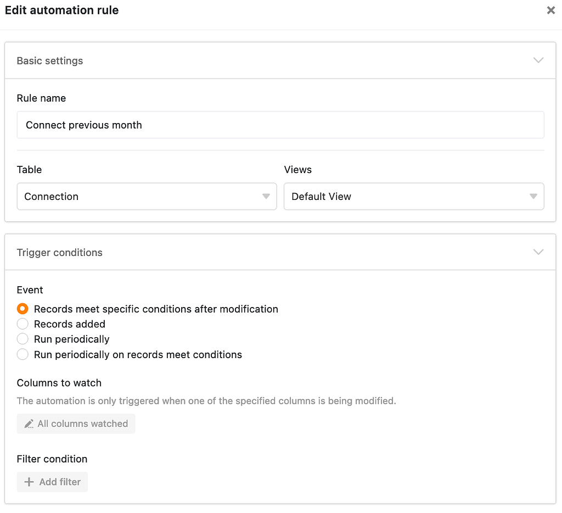Select Records added event option
562x513 pixels.
coord(23,324)
